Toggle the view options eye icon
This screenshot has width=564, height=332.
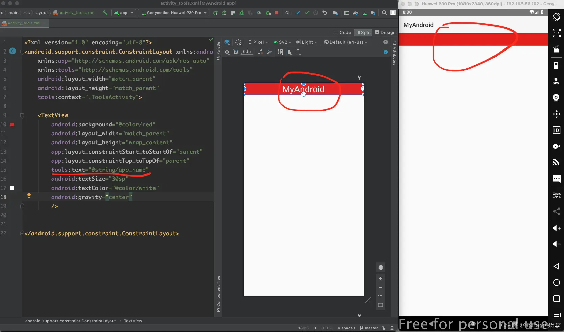tap(227, 52)
